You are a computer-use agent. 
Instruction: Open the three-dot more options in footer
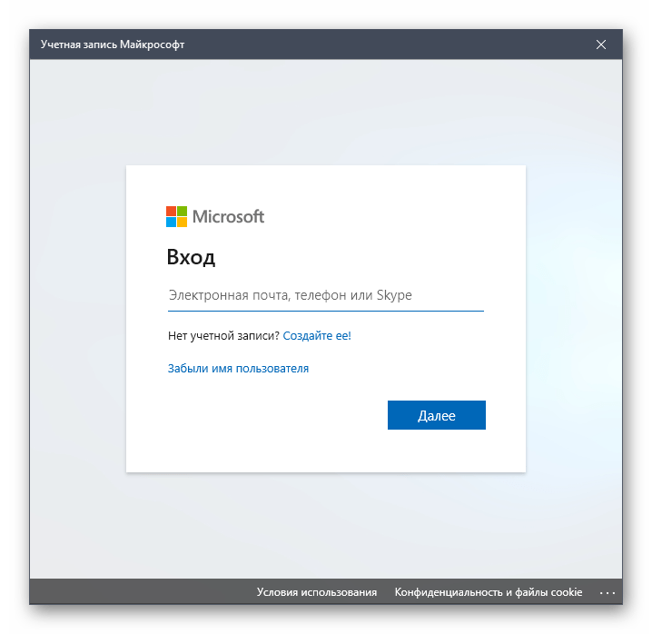[608, 593]
